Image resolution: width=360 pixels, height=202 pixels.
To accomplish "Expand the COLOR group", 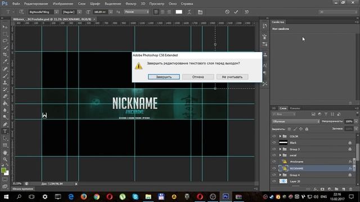I will (x=280, y=136).
